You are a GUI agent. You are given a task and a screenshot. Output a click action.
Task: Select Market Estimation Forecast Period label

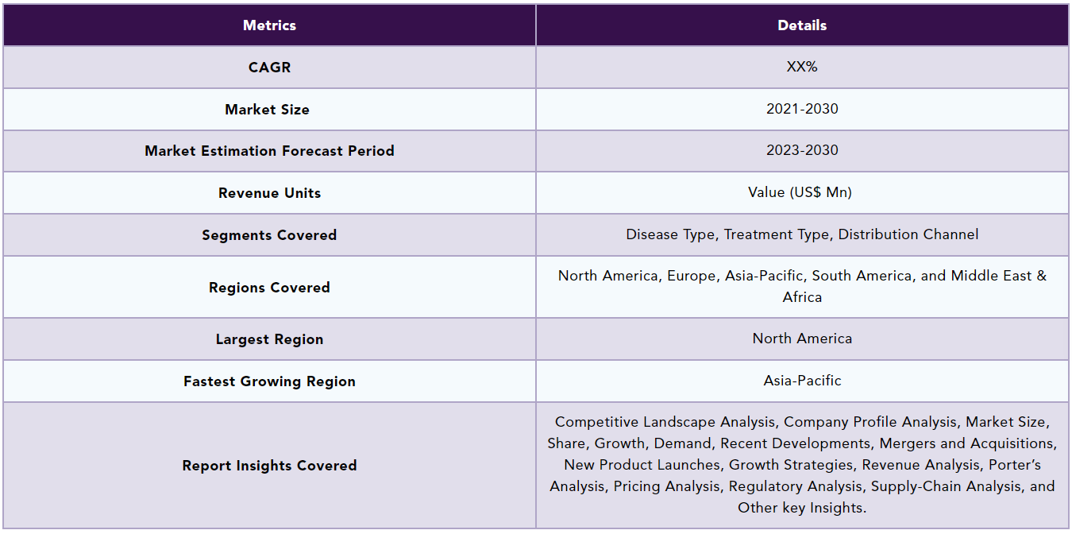coord(269,151)
